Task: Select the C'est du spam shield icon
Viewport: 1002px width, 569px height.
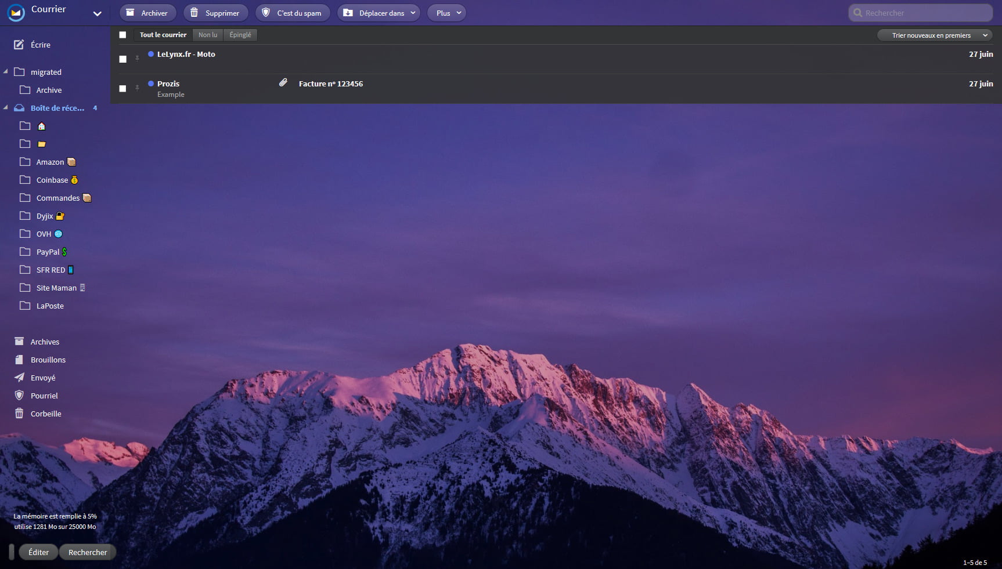Action: click(266, 12)
